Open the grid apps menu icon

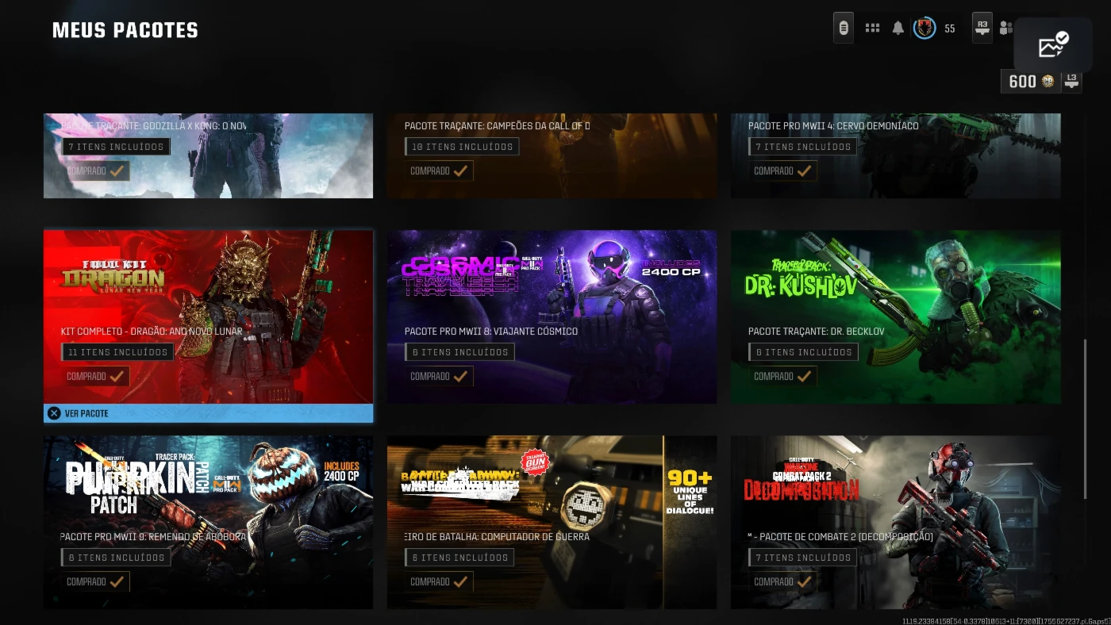click(872, 29)
